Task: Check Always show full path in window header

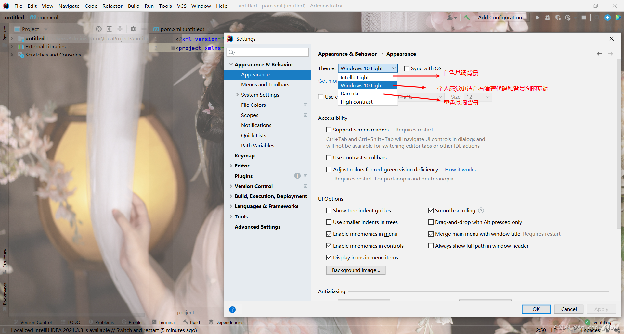Action: click(431, 246)
